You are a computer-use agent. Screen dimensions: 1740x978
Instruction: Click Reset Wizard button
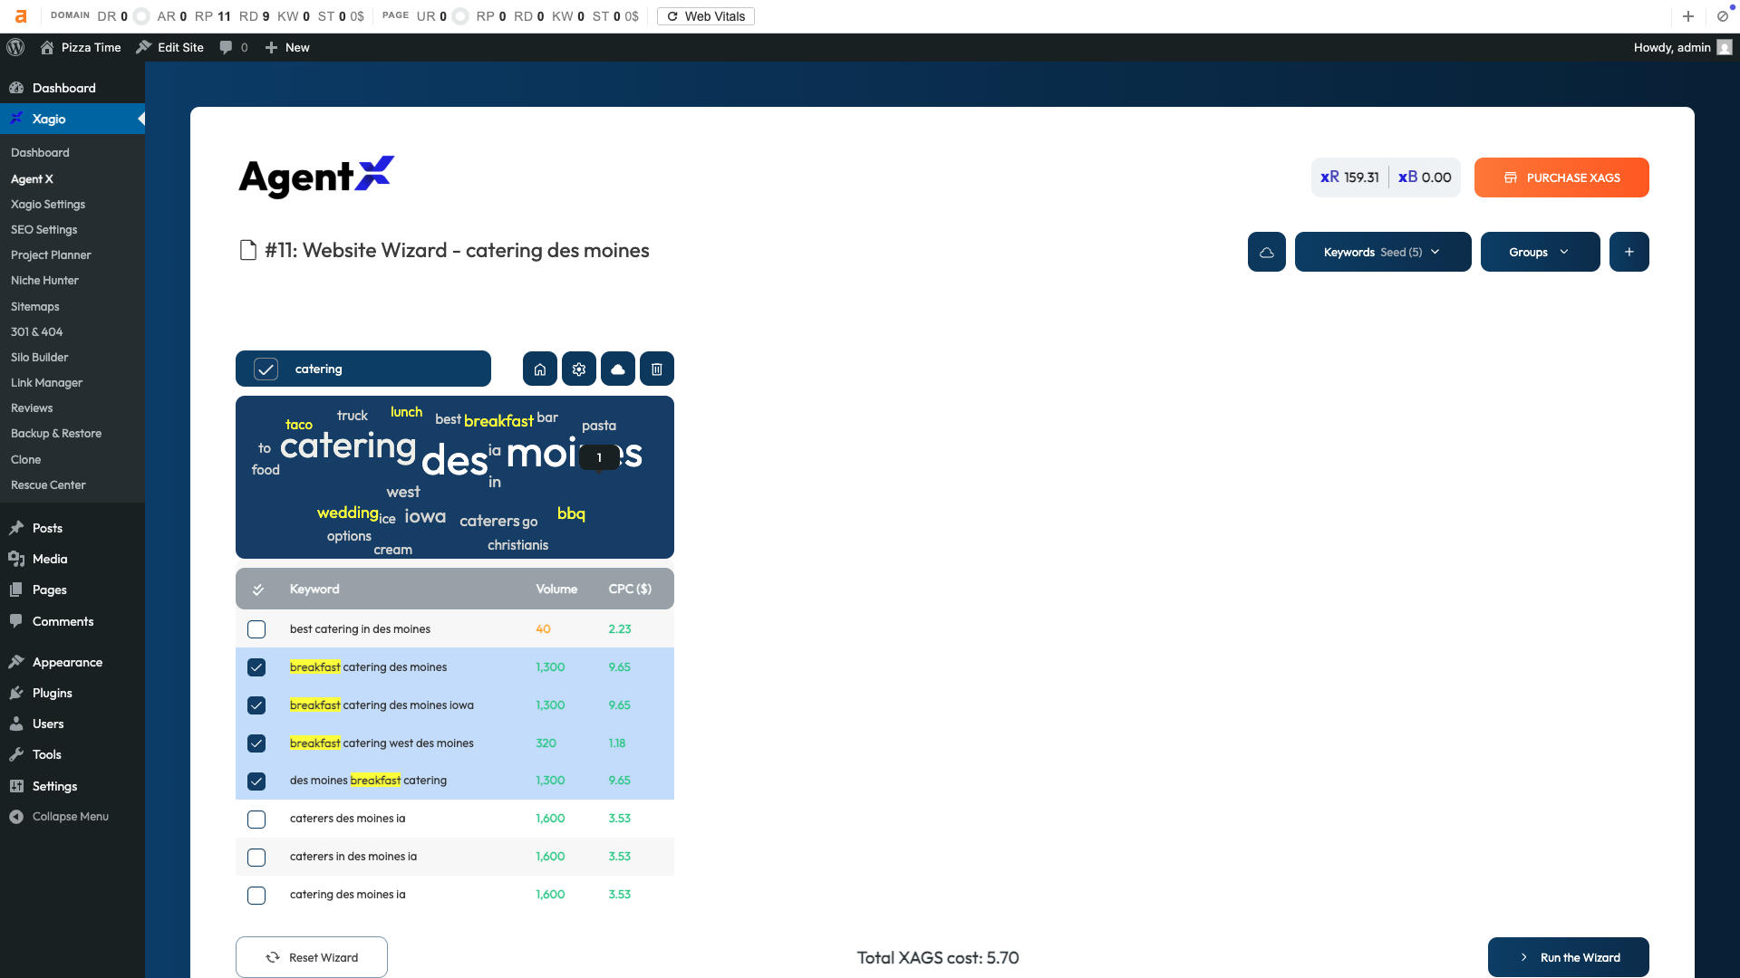click(x=312, y=957)
